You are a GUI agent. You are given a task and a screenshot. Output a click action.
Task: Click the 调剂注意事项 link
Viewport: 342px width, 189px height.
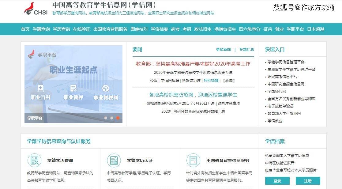coord(229,104)
